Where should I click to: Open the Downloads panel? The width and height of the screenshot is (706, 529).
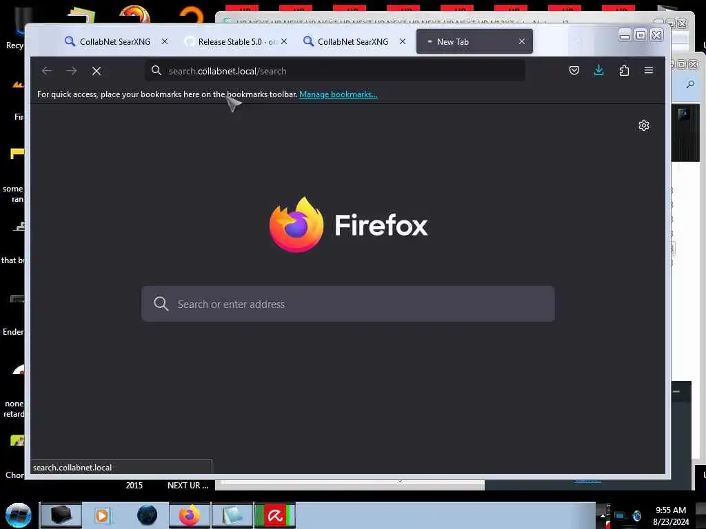click(599, 70)
